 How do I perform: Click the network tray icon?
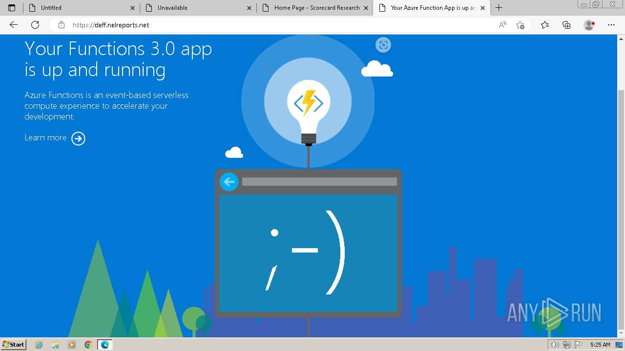(x=566, y=345)
